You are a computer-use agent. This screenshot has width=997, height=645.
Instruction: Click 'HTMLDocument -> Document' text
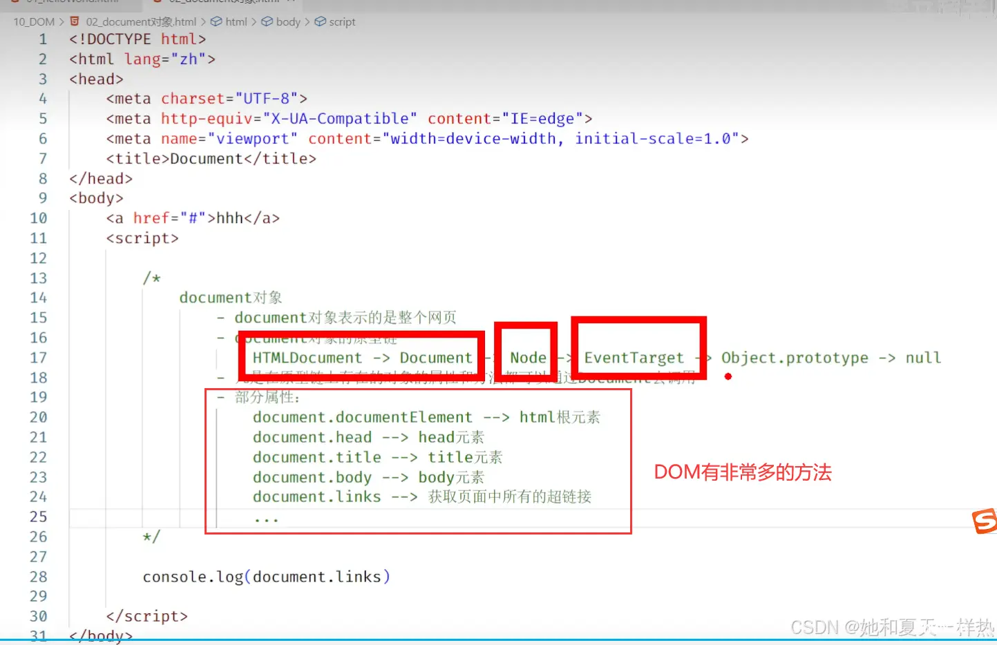(x=362, y=358)
